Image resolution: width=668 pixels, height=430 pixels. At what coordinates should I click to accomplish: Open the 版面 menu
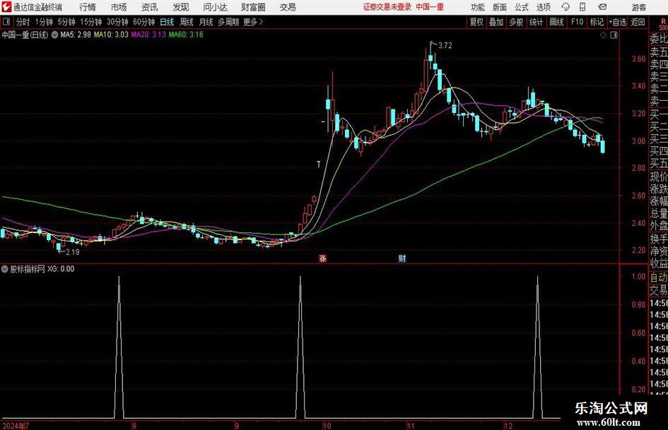pos(499,7)
